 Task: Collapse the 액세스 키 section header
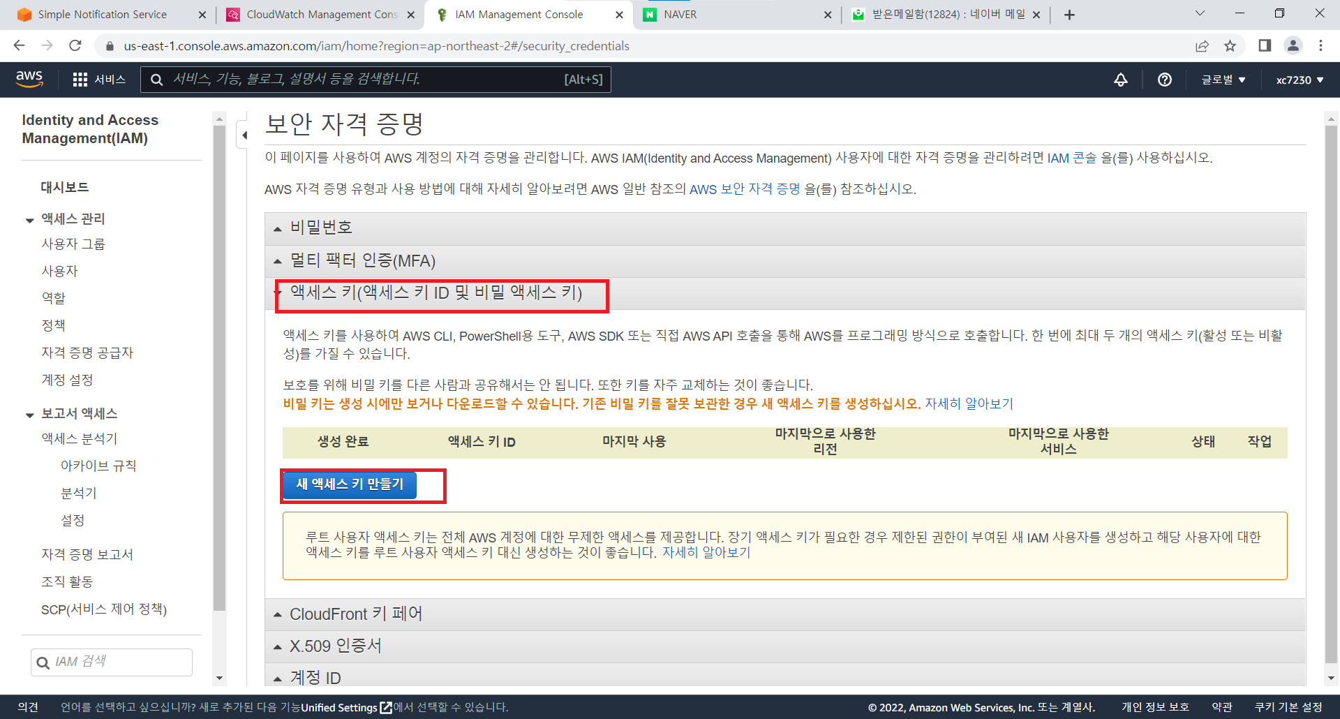(785, 293)
